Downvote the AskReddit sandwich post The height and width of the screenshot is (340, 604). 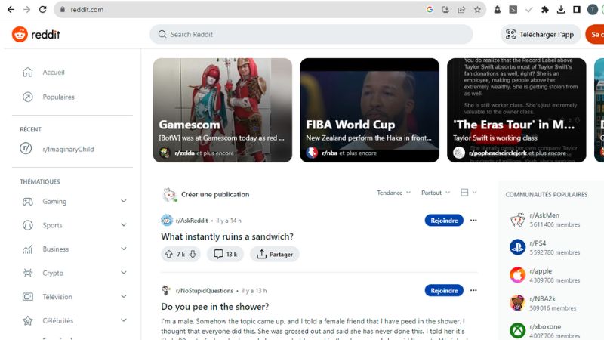click(193, 255)
